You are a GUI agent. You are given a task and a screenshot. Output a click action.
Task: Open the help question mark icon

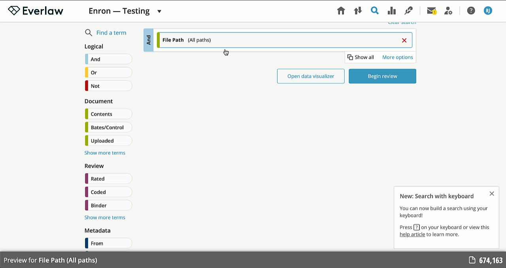coord(471,11)
